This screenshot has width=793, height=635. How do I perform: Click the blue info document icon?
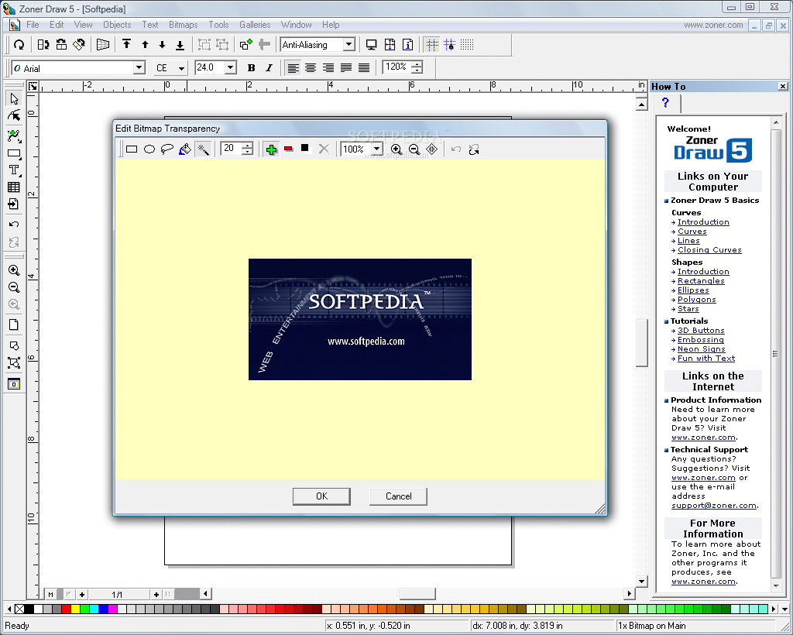click(407, 45)
